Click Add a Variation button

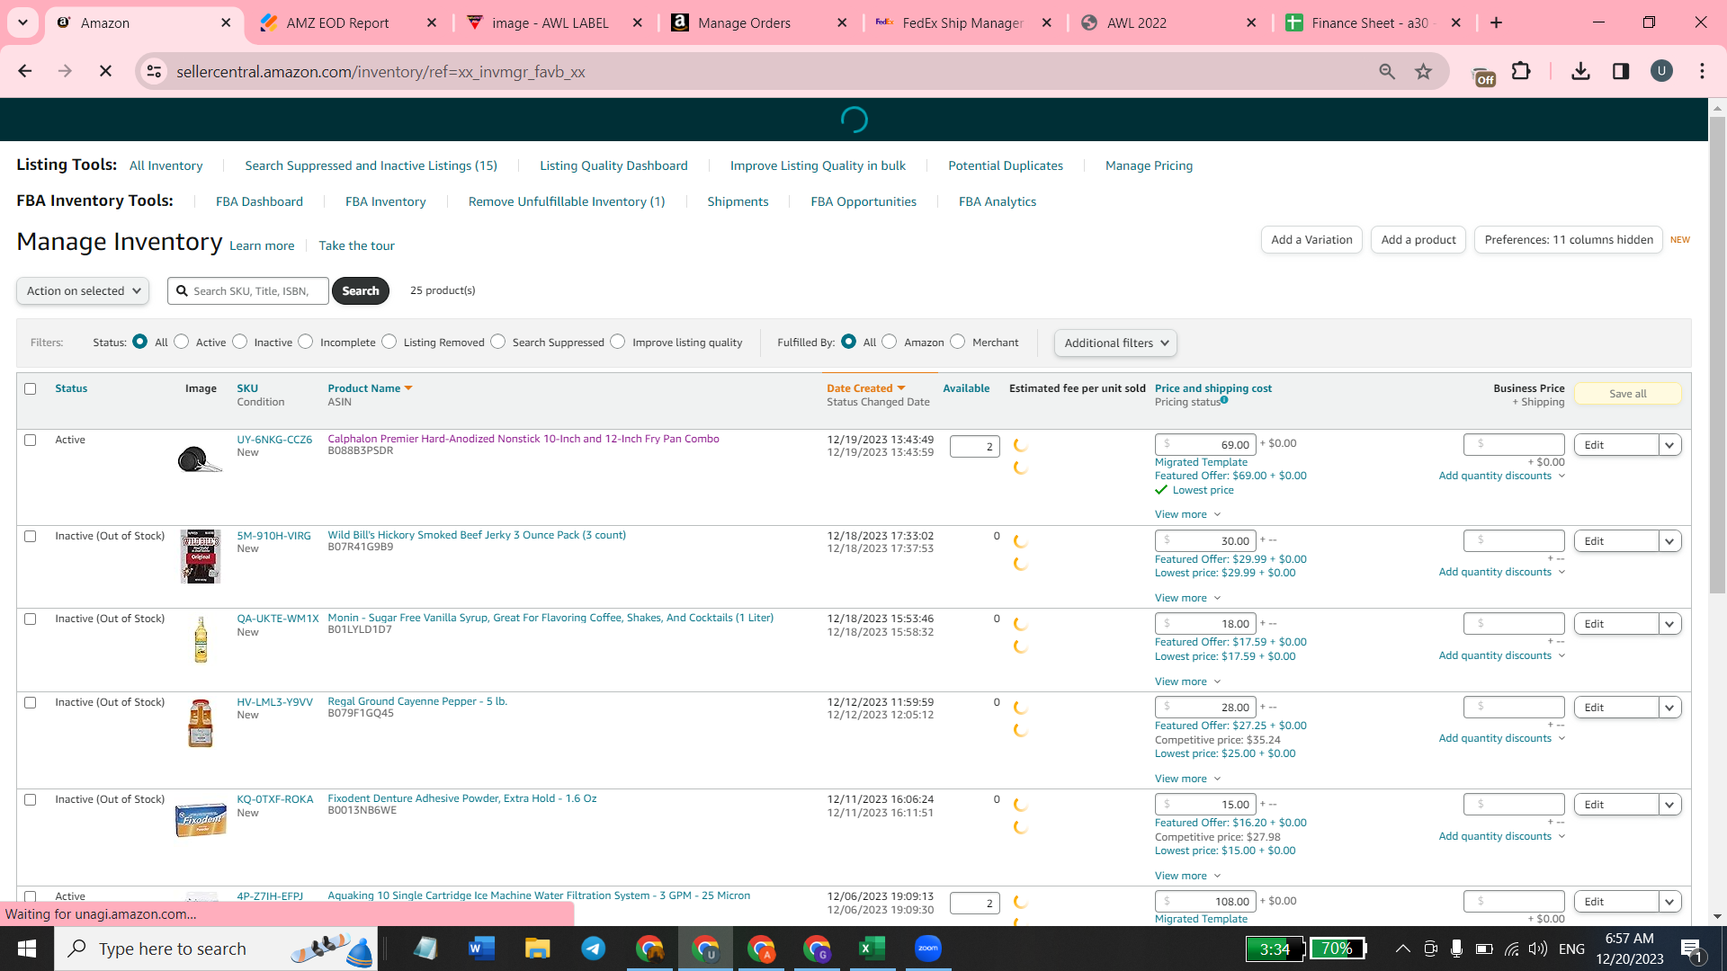(1311, 240)
